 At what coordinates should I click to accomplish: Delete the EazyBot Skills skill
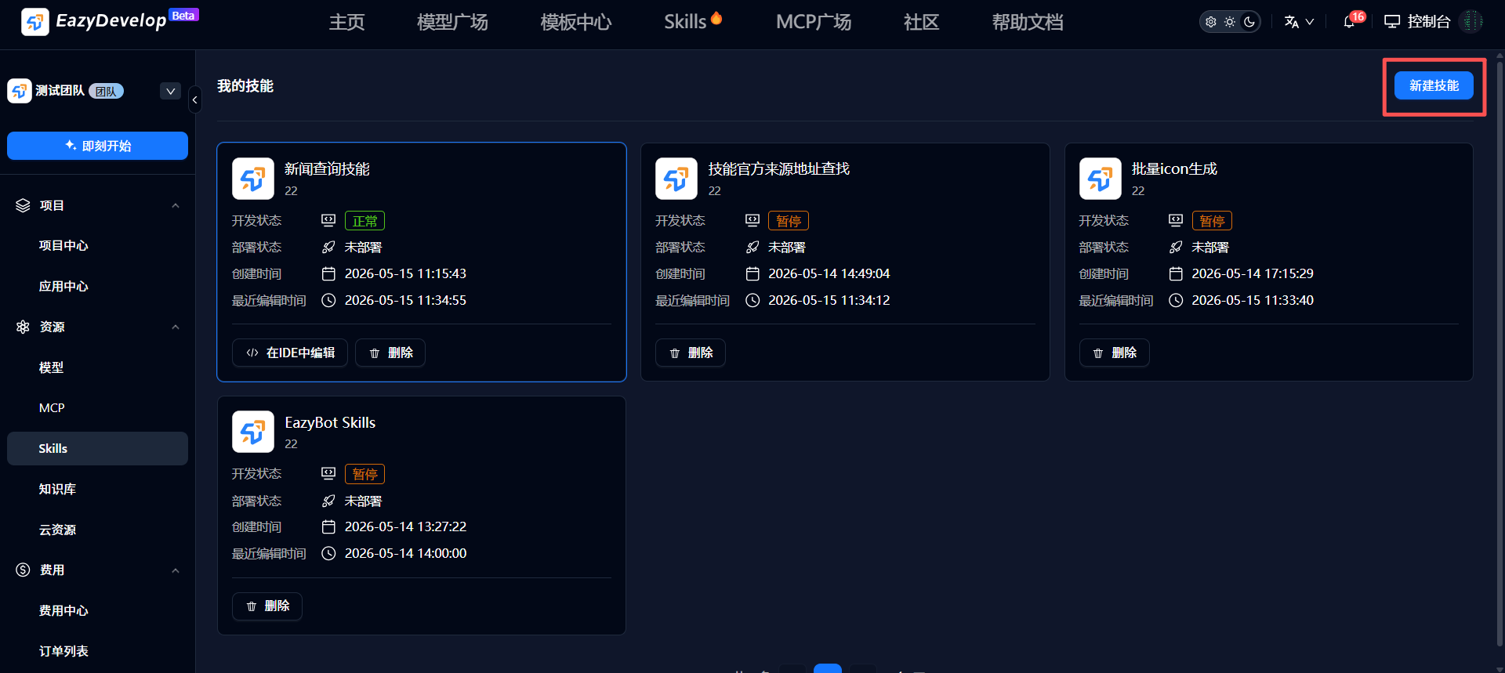coord(267,606)
